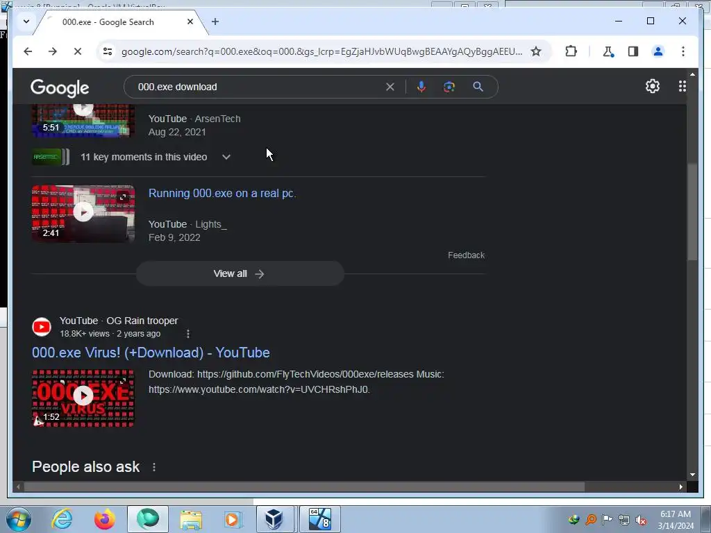Open the Extensions puzzle icon

(571, 51)
